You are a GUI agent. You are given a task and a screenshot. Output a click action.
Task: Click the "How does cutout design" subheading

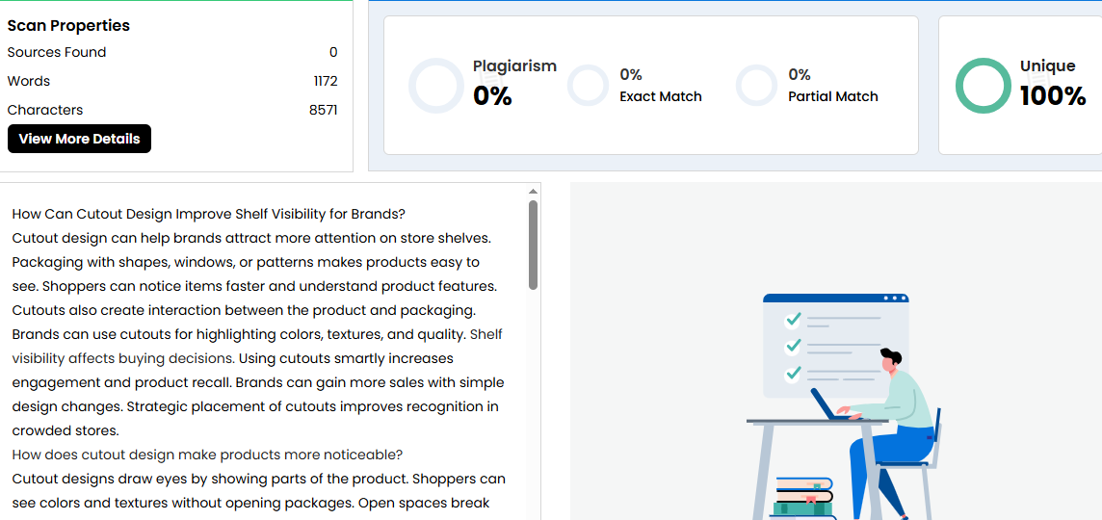[207, 455]
